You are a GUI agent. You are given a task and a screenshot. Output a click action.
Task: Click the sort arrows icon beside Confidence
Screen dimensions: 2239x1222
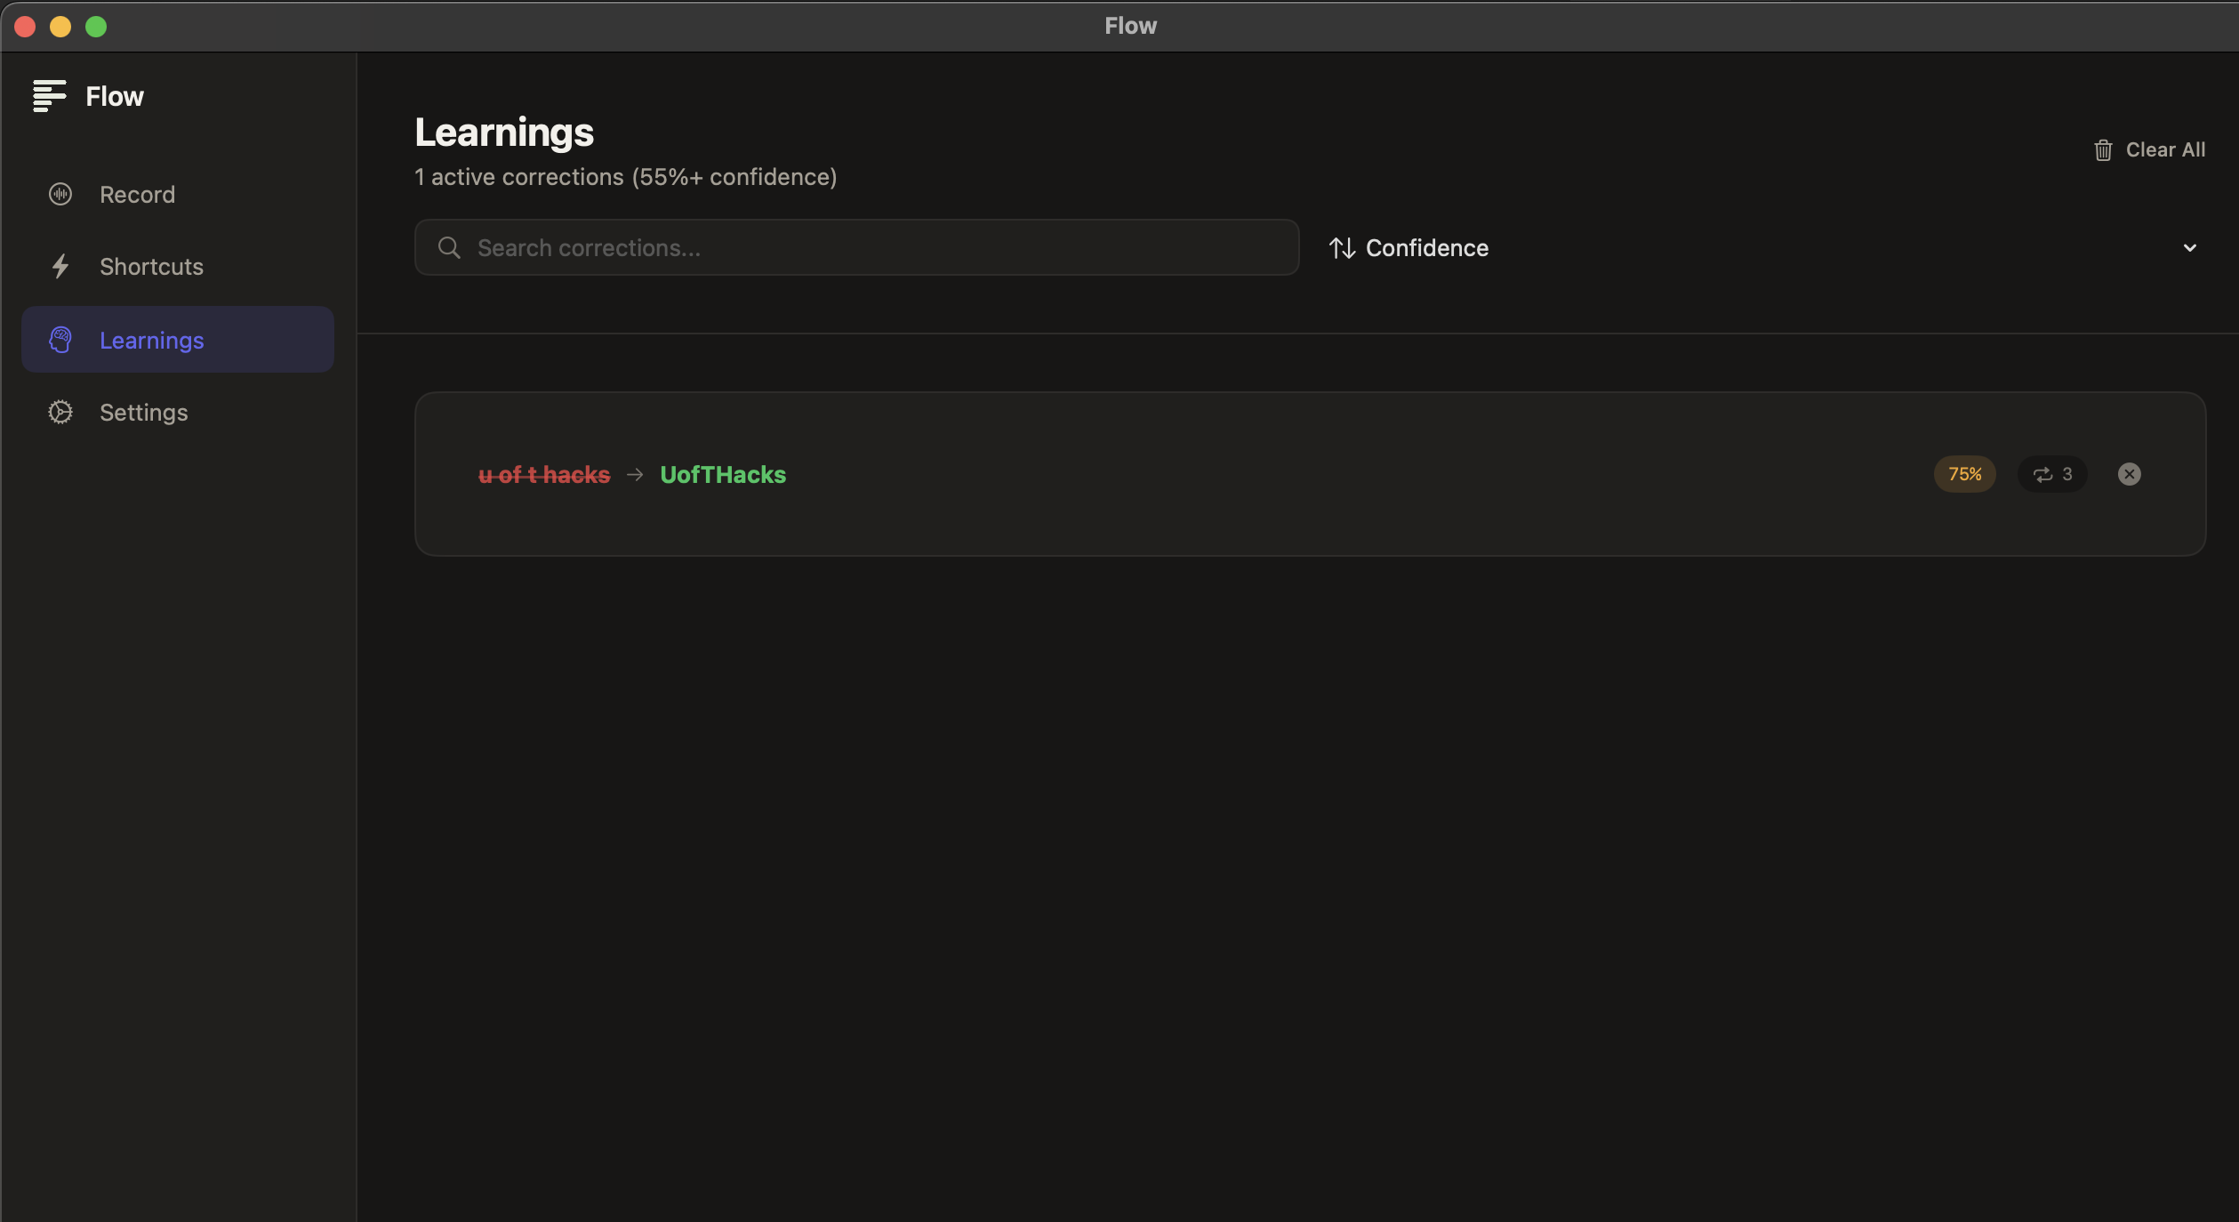(x=1342, y=247)
